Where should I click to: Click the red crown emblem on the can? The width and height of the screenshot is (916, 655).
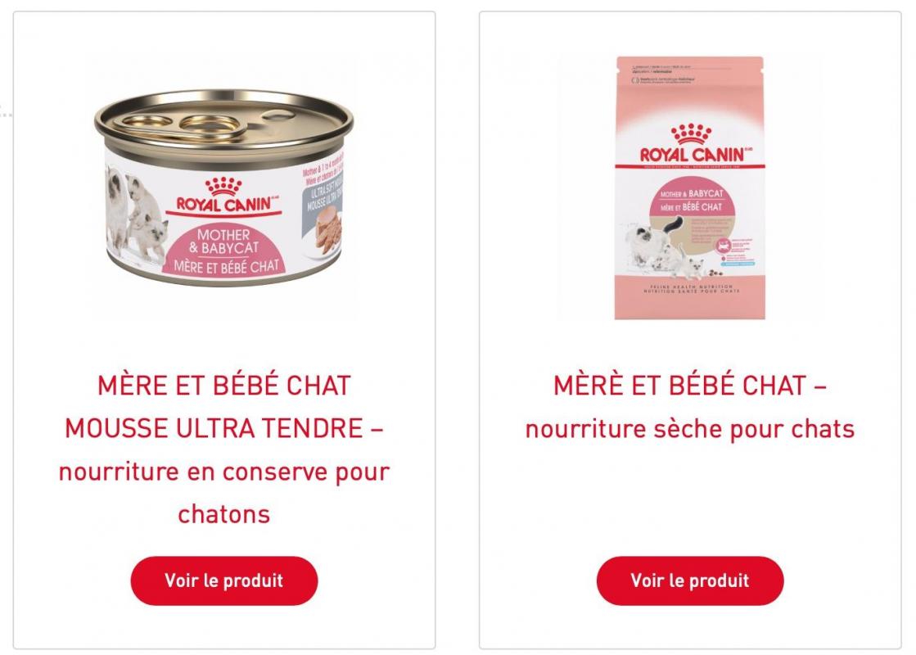223,187
